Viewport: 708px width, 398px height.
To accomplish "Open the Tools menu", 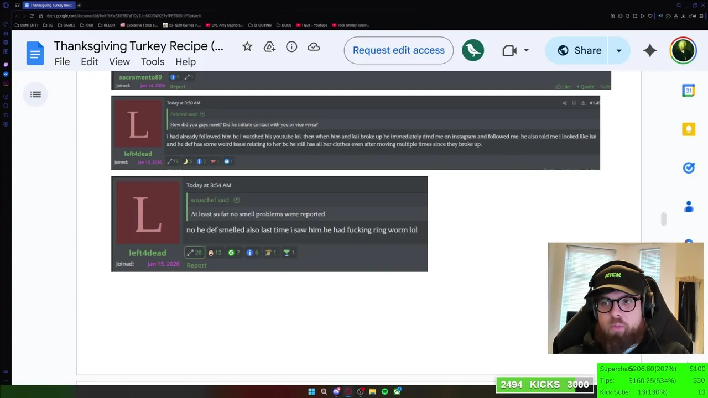I will (153, 62).
